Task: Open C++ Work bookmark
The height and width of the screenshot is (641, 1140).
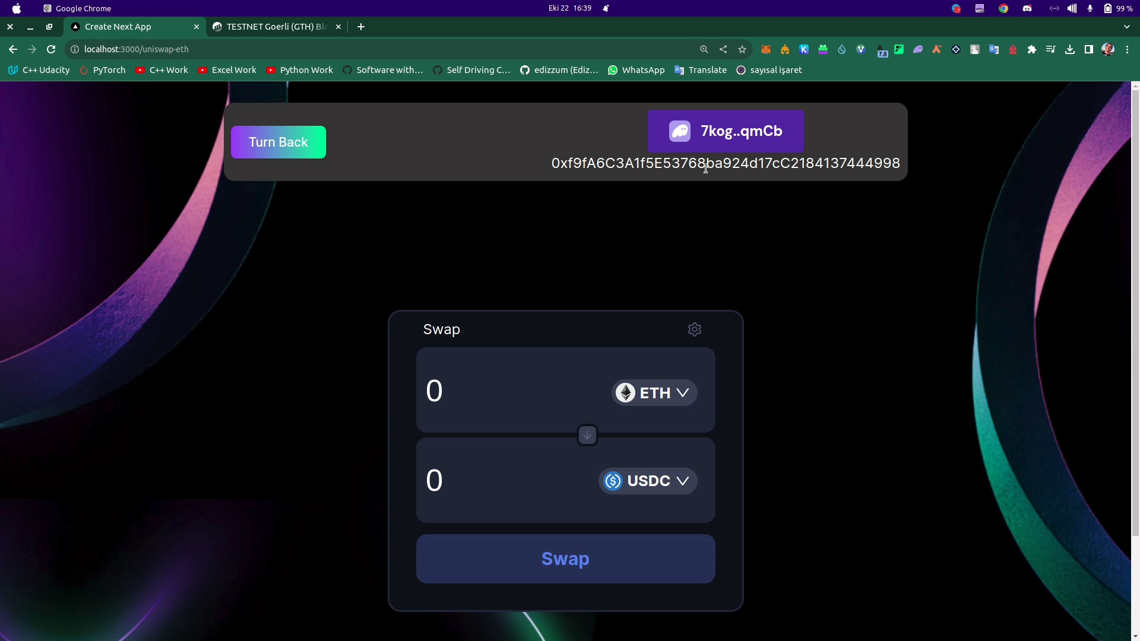Action: (162, 70)
